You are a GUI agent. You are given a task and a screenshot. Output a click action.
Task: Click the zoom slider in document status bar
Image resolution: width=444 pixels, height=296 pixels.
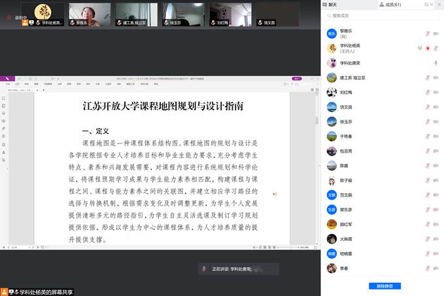click(x=288, y=248)
